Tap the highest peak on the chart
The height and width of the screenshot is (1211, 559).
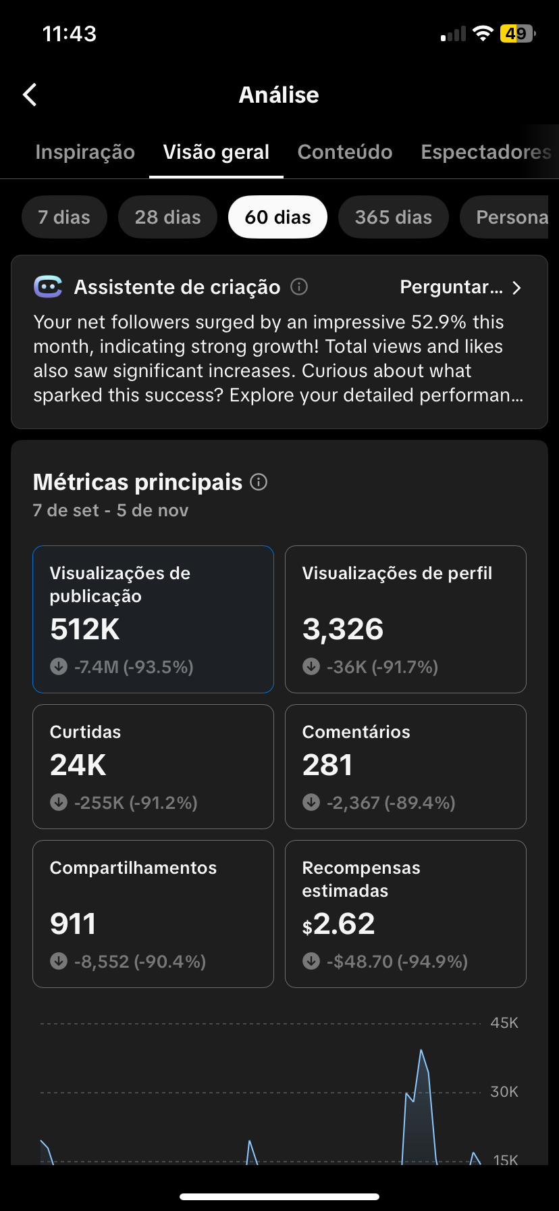point(421,1051)
